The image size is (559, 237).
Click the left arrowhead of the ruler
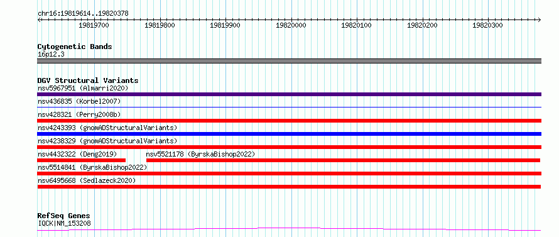(x=39, y=19)
